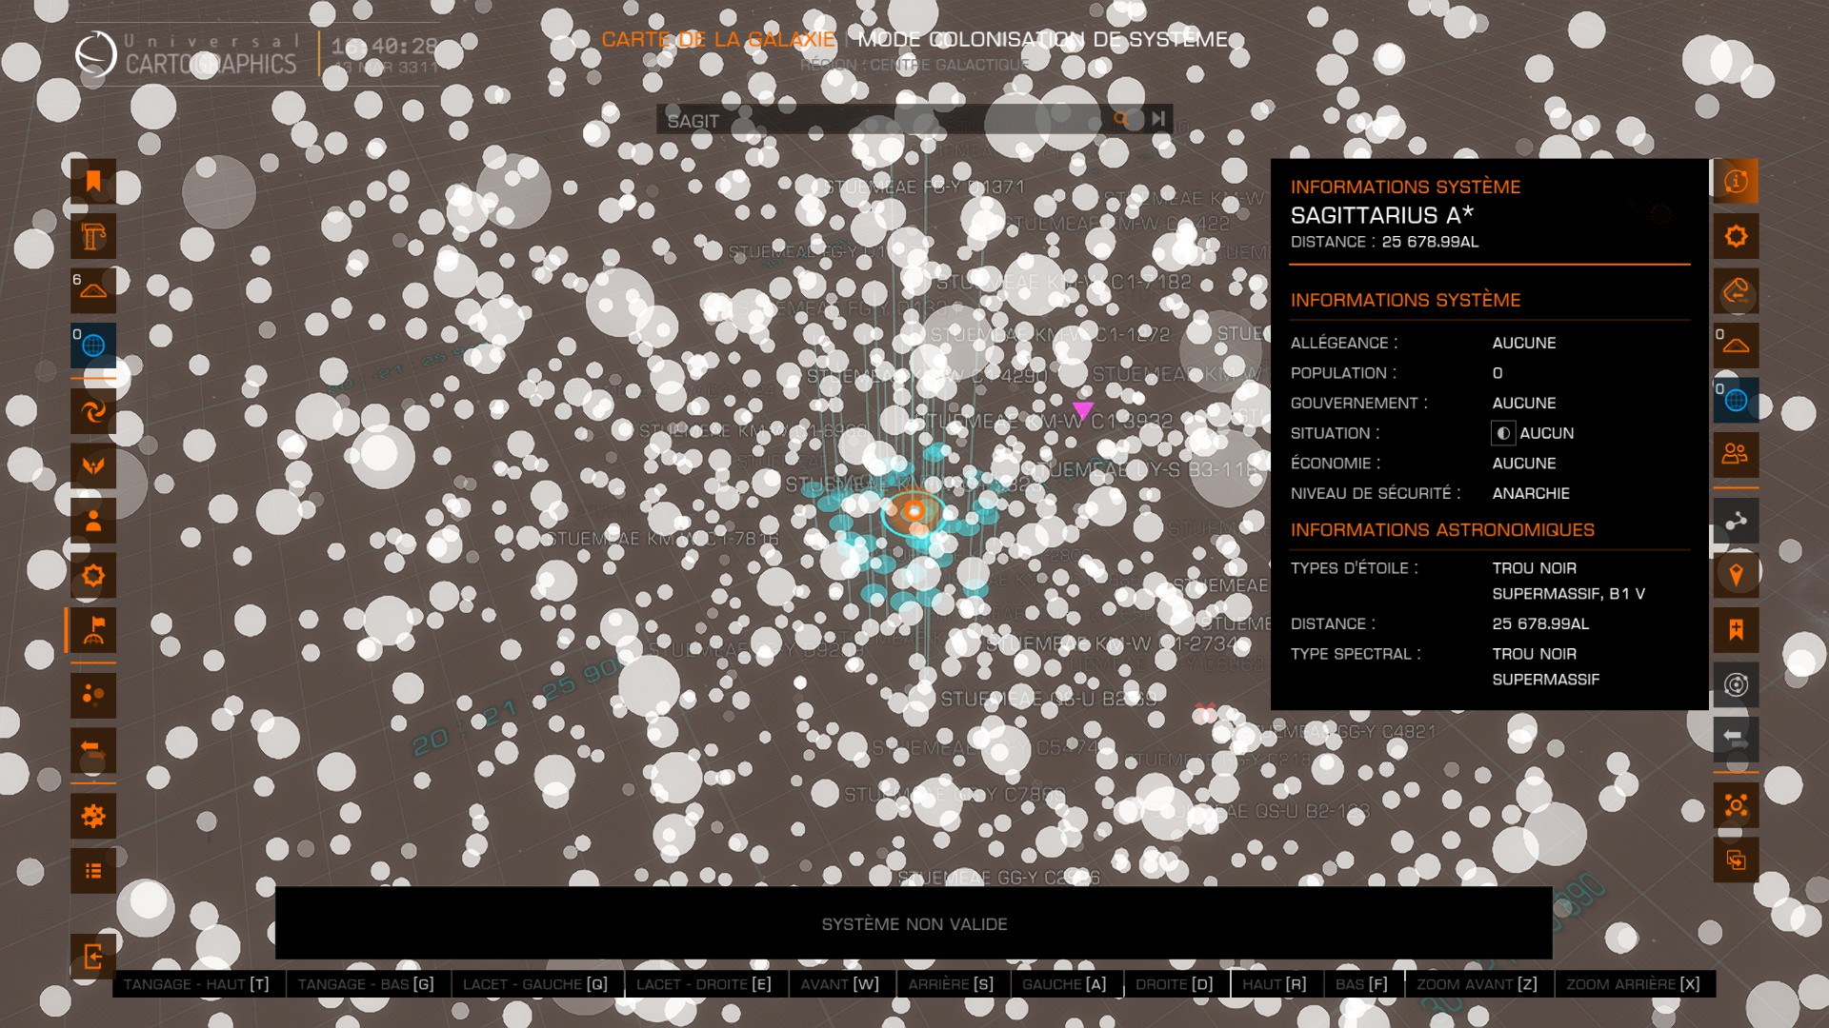Viewport: 1829px width, 1028px height.
Task: Click TANGAGE - BAS [G] control
Action: (x=366, y=984)
